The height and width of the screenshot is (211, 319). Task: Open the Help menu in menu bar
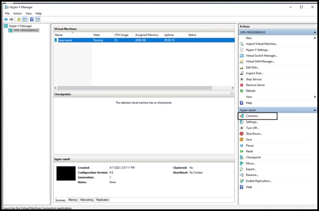[39, 13]
